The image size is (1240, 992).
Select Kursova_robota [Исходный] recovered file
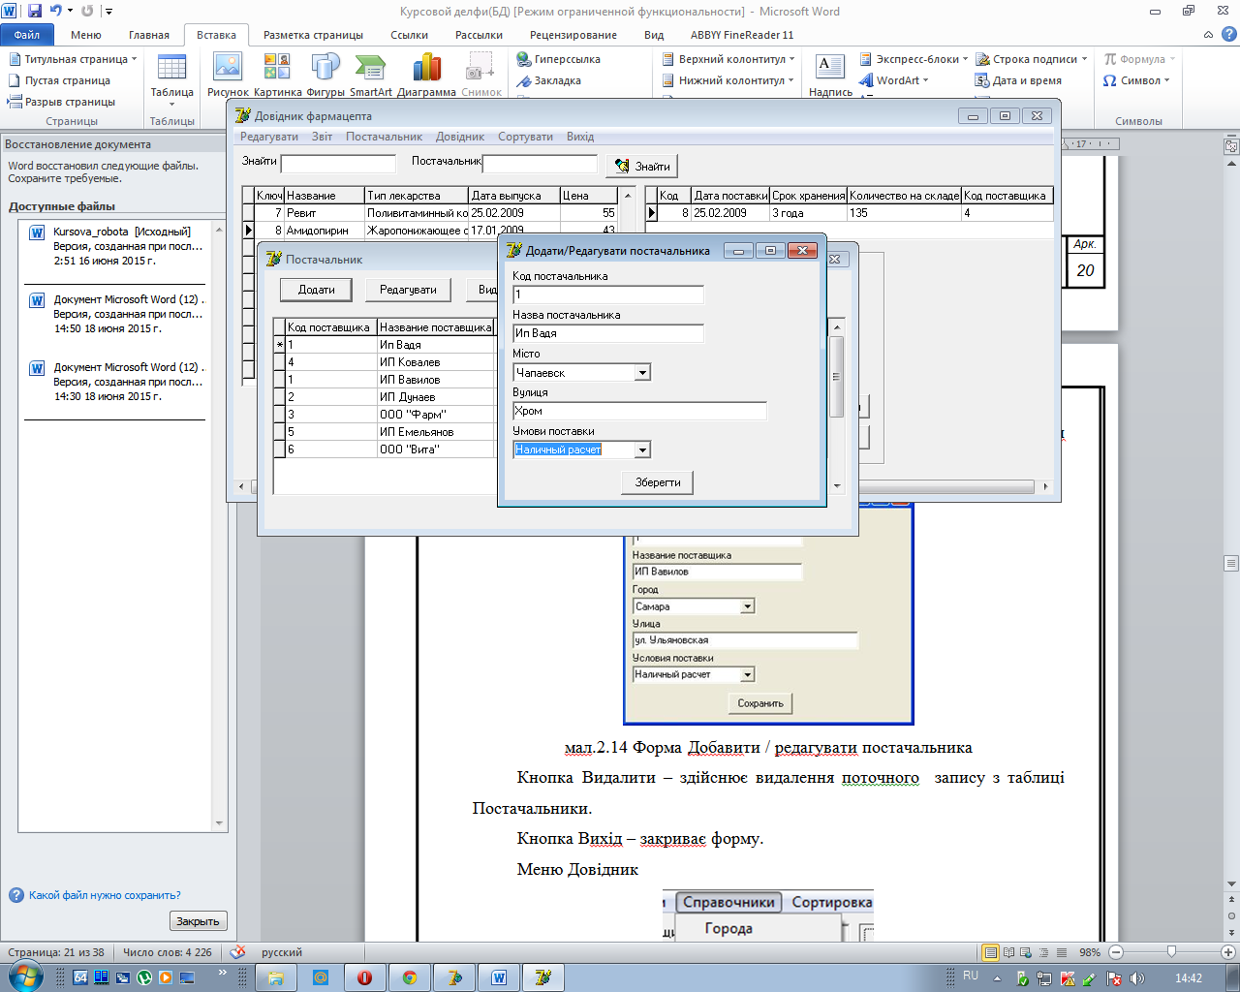click(114, 246)
